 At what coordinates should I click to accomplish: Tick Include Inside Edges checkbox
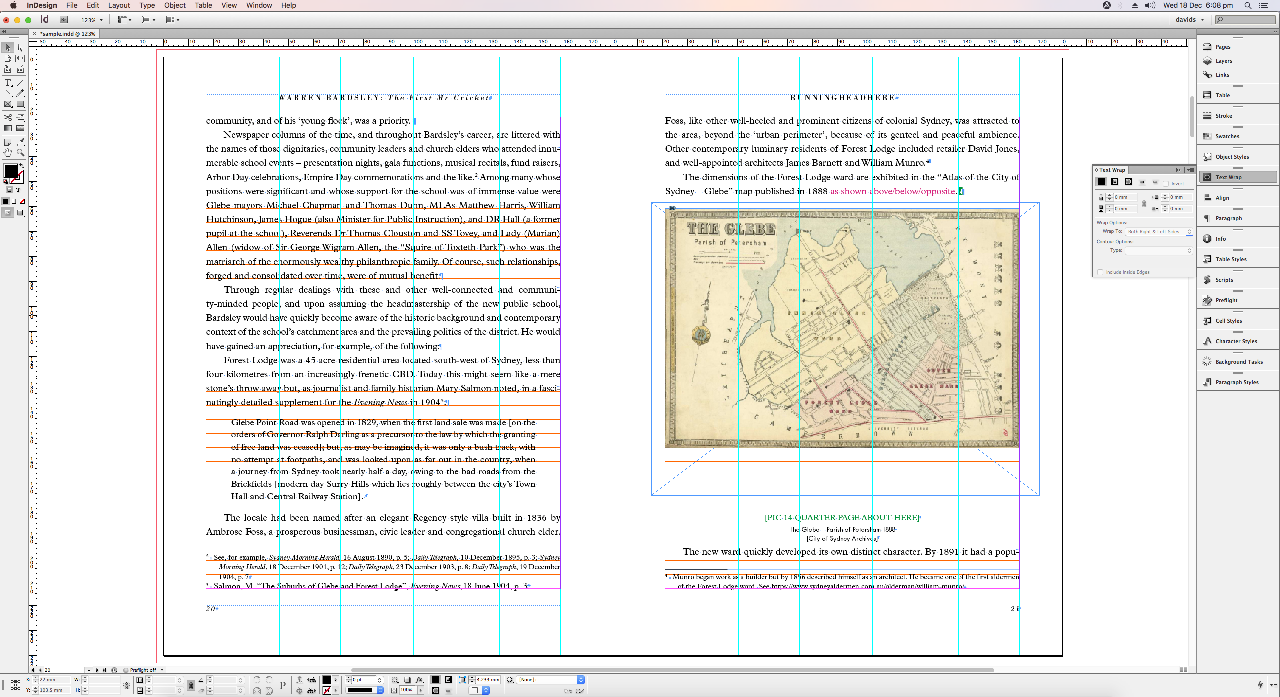point(1100,272)
